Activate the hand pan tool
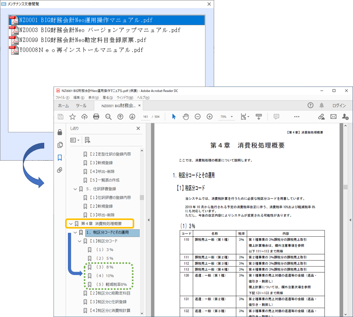353x317 pixels. pyautogui.click(x=186, y=117)
